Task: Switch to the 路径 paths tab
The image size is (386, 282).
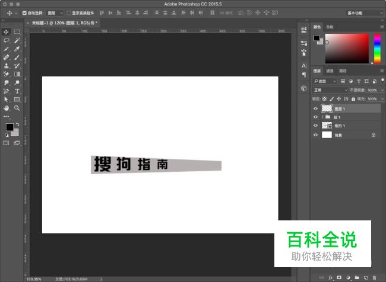Action: tap(343, 71)
